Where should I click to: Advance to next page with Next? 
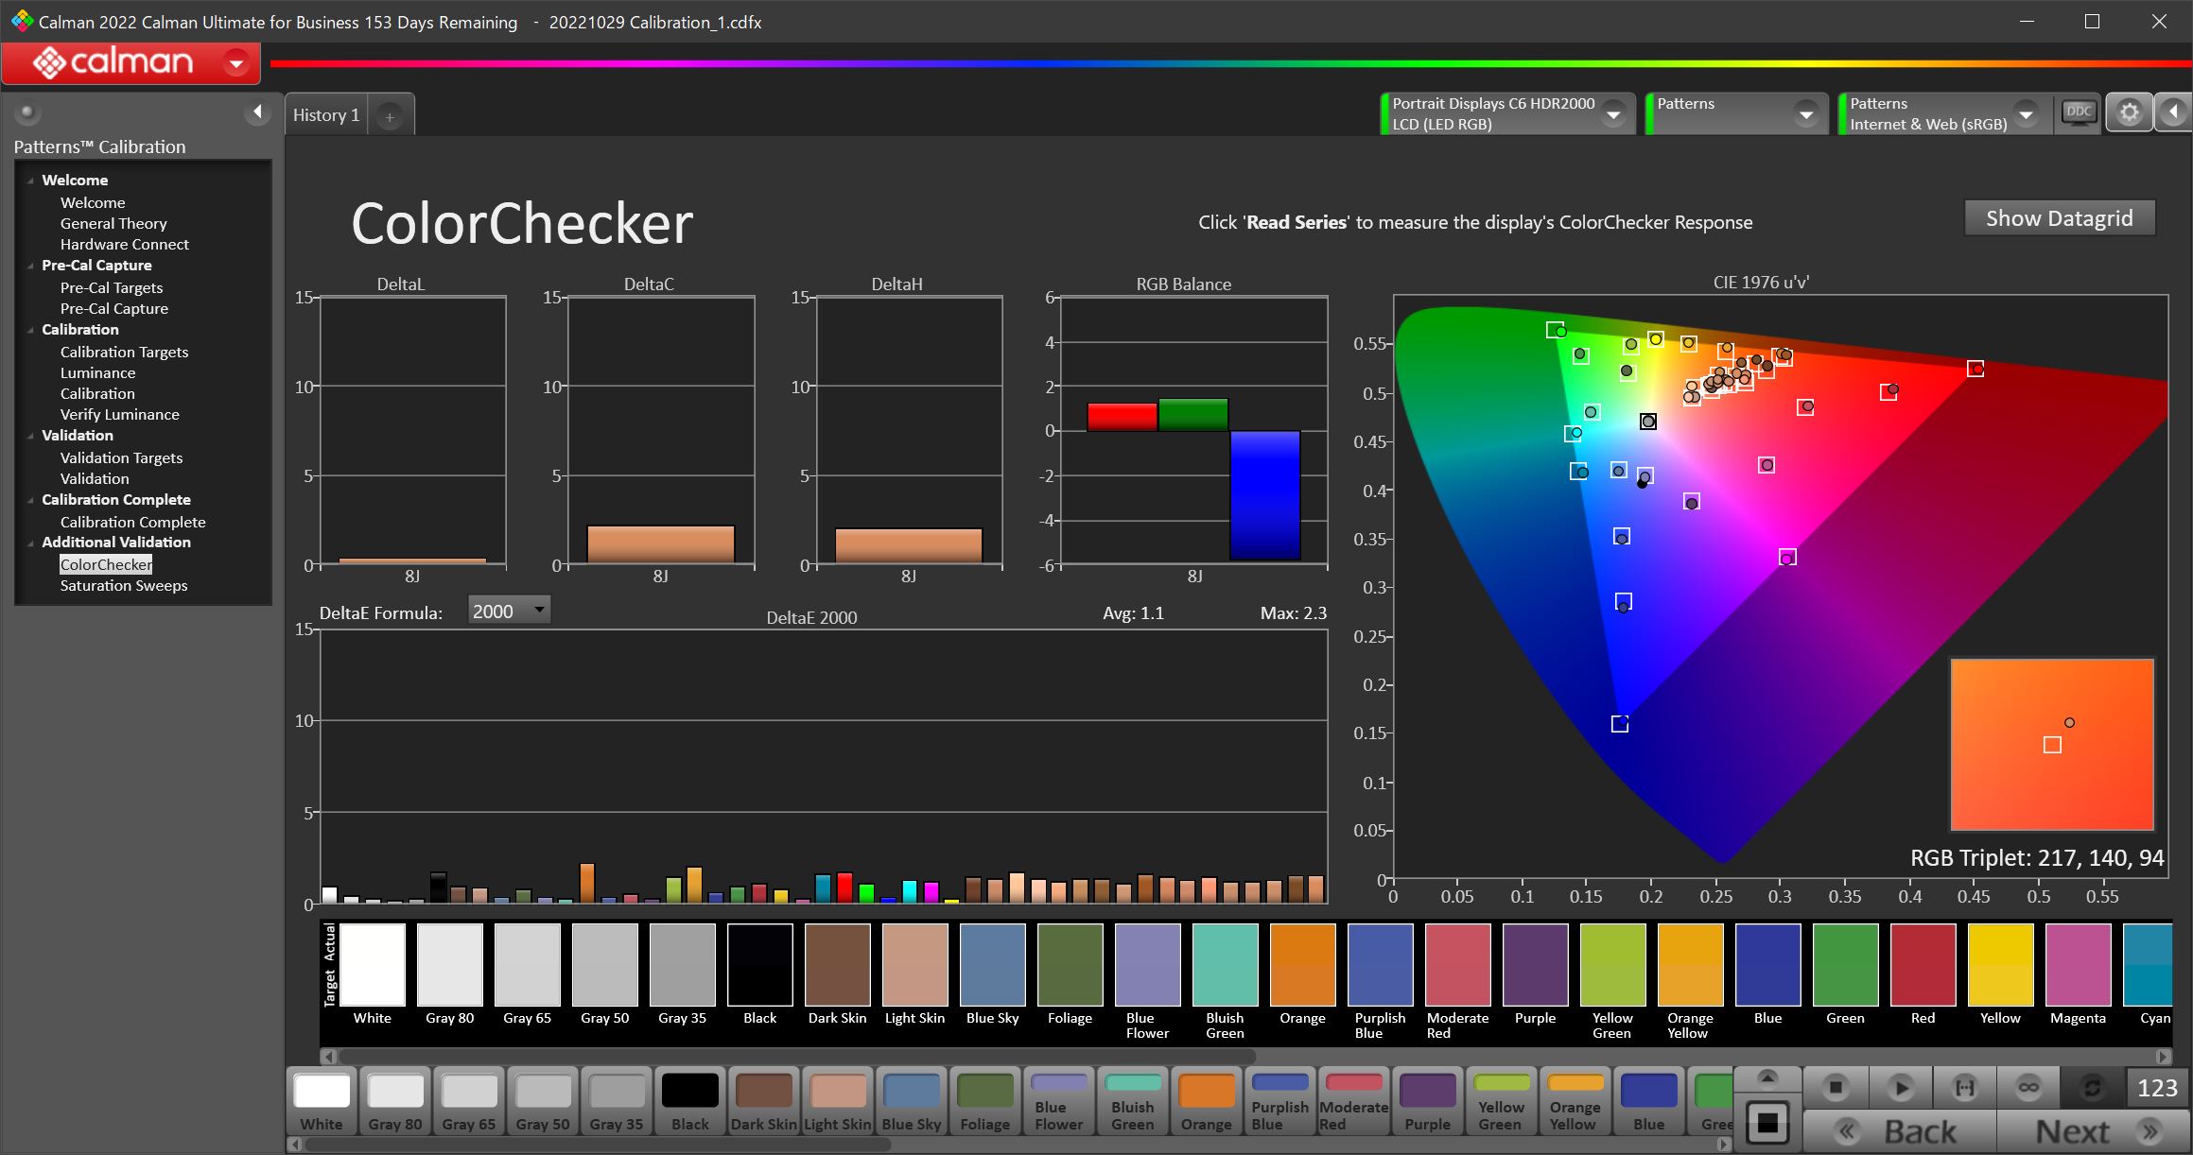pos(2093,1131)
